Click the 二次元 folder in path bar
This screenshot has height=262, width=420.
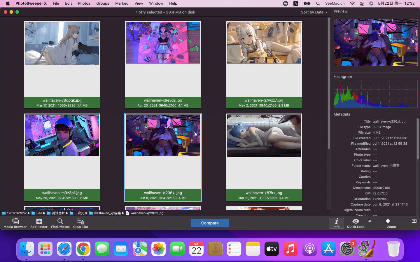point(77,213)
